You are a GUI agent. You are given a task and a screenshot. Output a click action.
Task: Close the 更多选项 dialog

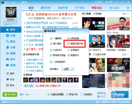tap(86, 31)
